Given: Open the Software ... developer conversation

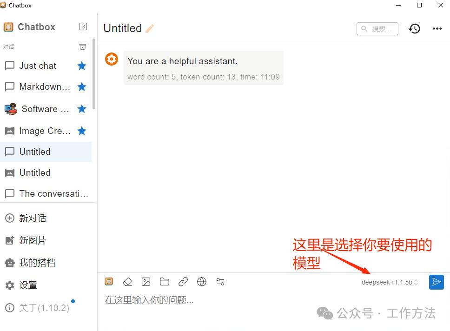Looking at the screenshot, I should [x=46, y=109].
